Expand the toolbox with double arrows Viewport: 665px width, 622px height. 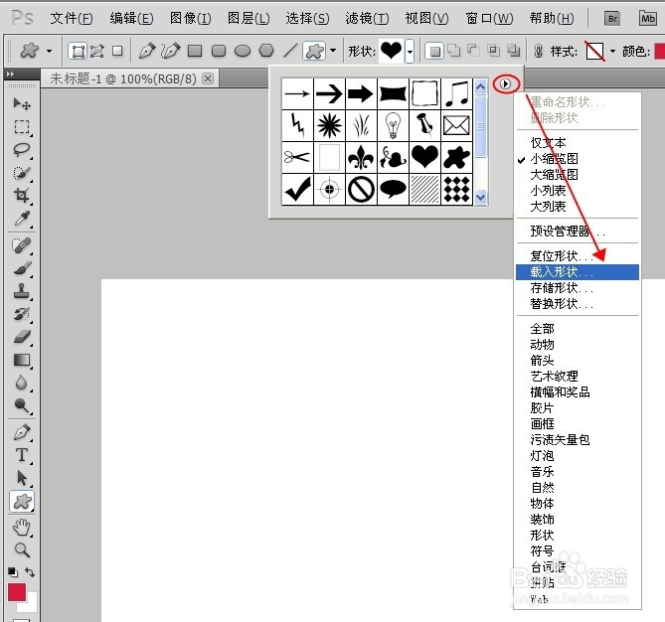[x=10, y=75]
